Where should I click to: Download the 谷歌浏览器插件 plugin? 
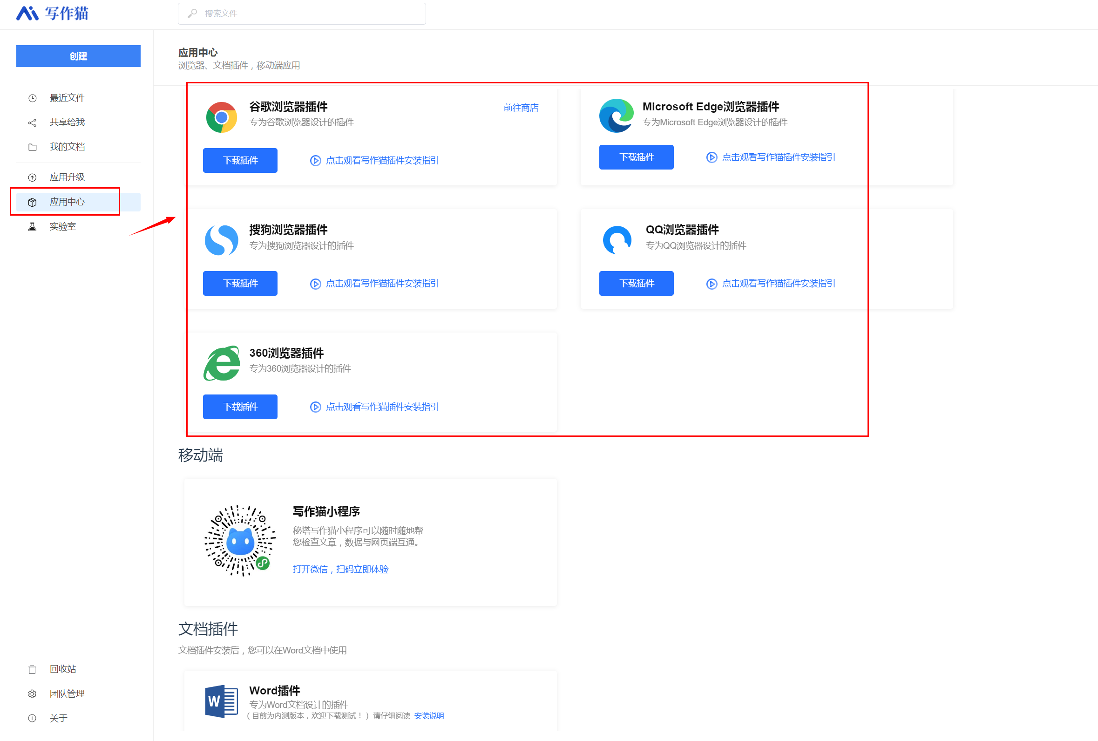240,160
